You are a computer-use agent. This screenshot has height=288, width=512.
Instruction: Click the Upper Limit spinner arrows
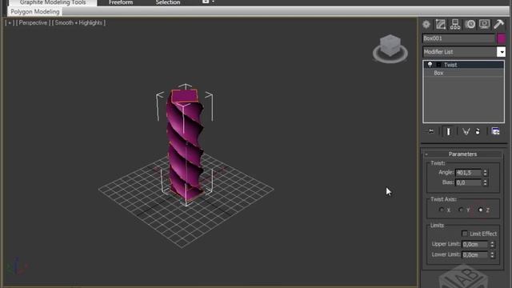pos(493,244)
